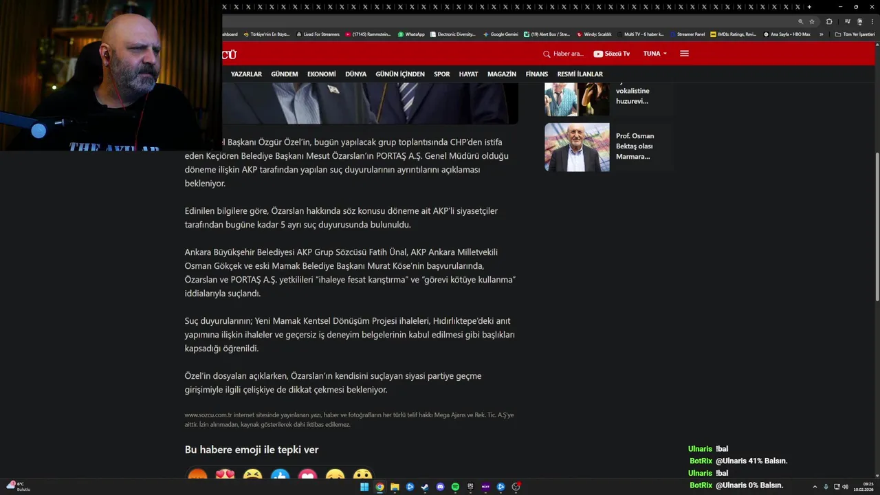Open the Streamer Panel bookmark
Image resolution: width=880 pixels, height=495 pixels.
(x=687, y=34)
